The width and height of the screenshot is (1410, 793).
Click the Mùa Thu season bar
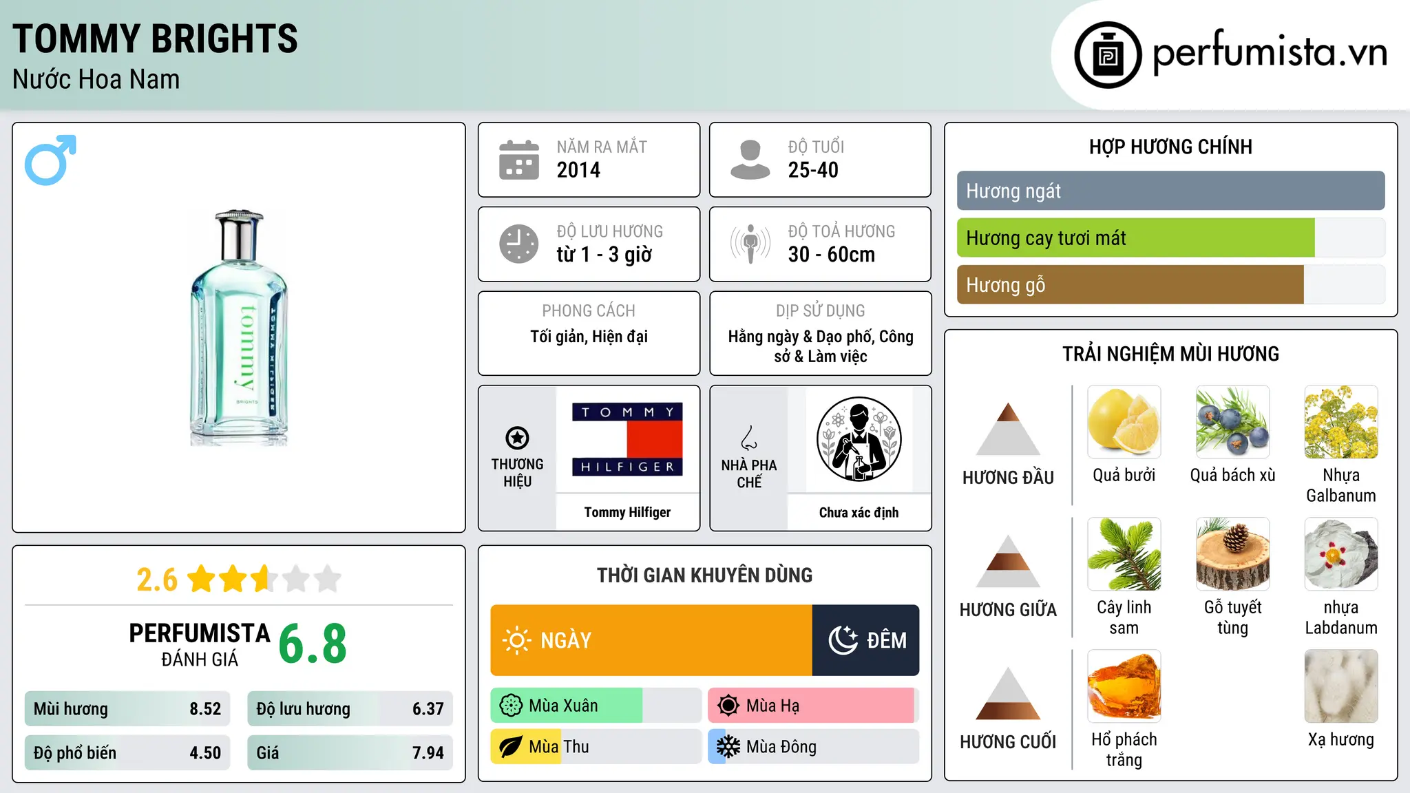click(x=596, y=747)
